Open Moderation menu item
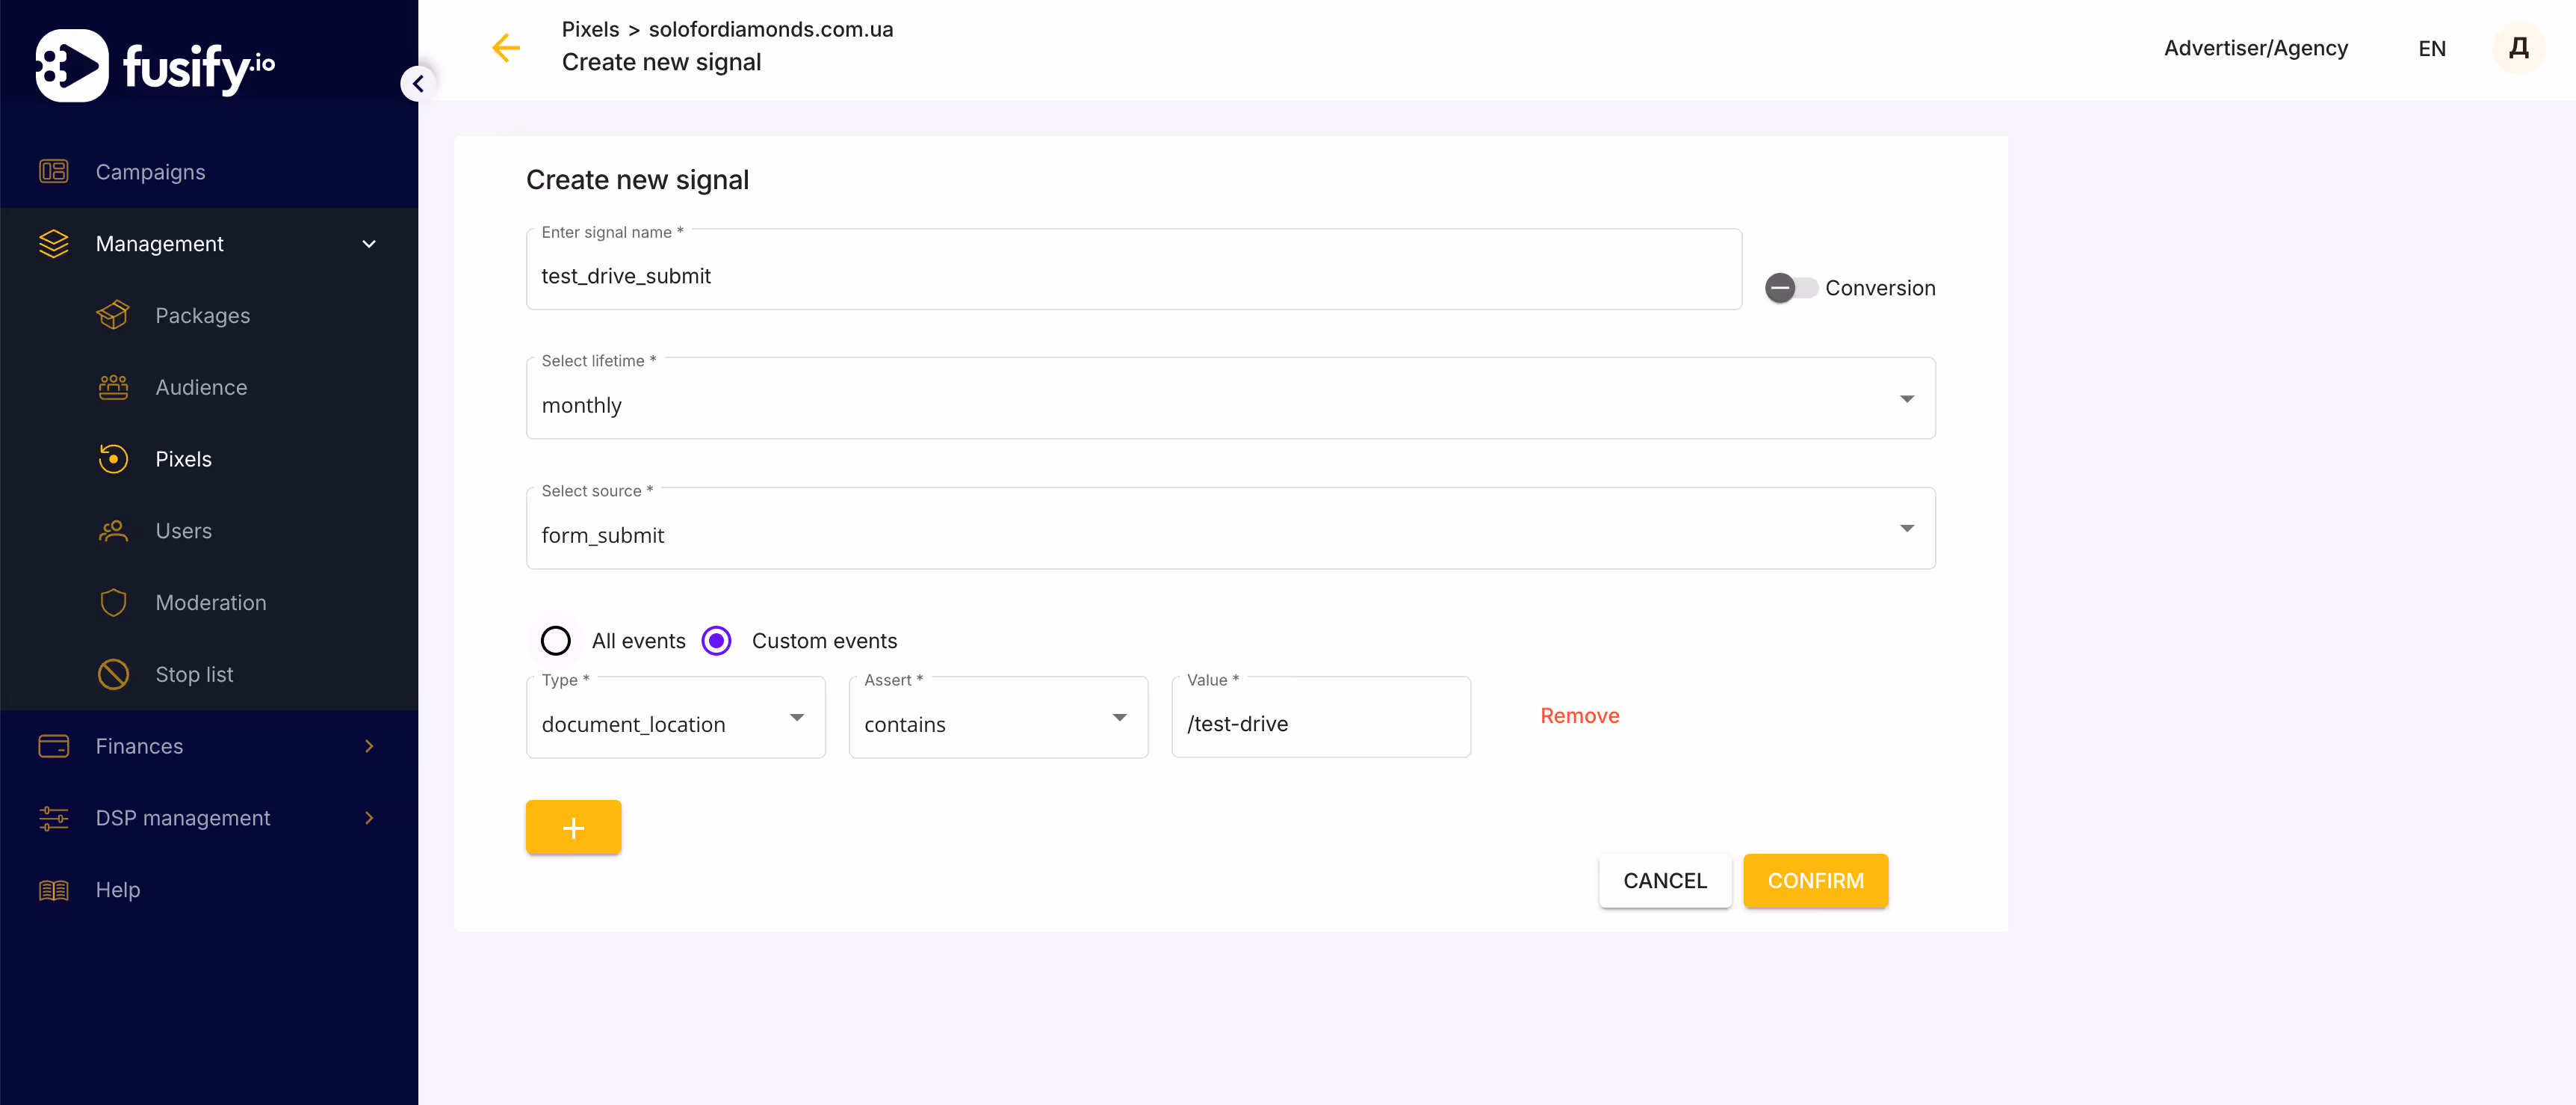This screenshot has height=1105, width=2576. pos(209,603)
